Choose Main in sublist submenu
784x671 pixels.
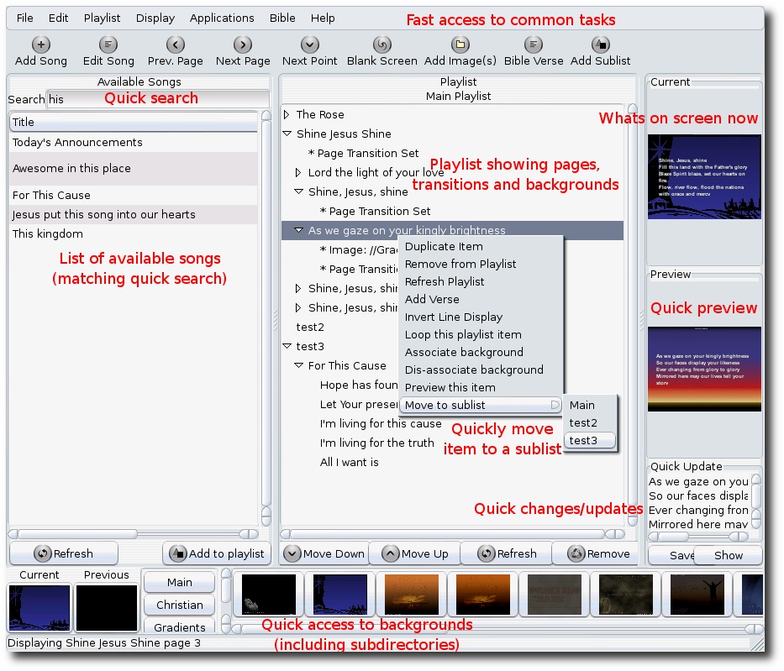(x=590, y=405)
